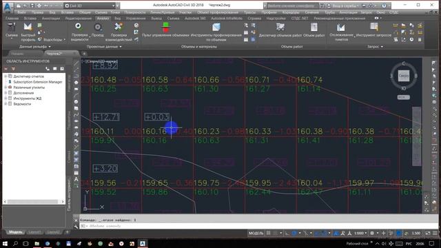
Task: Expand Диспетчер отчетов tree node
Action: click(x=5, y=76)
